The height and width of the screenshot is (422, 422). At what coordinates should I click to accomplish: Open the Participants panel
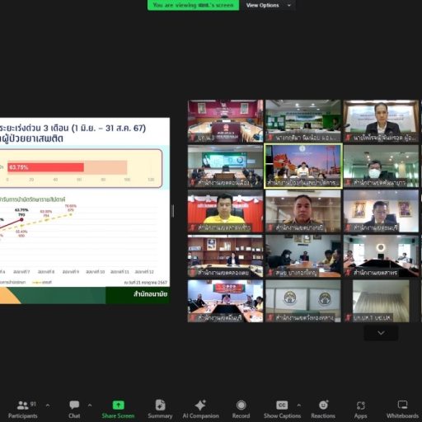click(22, 410)
